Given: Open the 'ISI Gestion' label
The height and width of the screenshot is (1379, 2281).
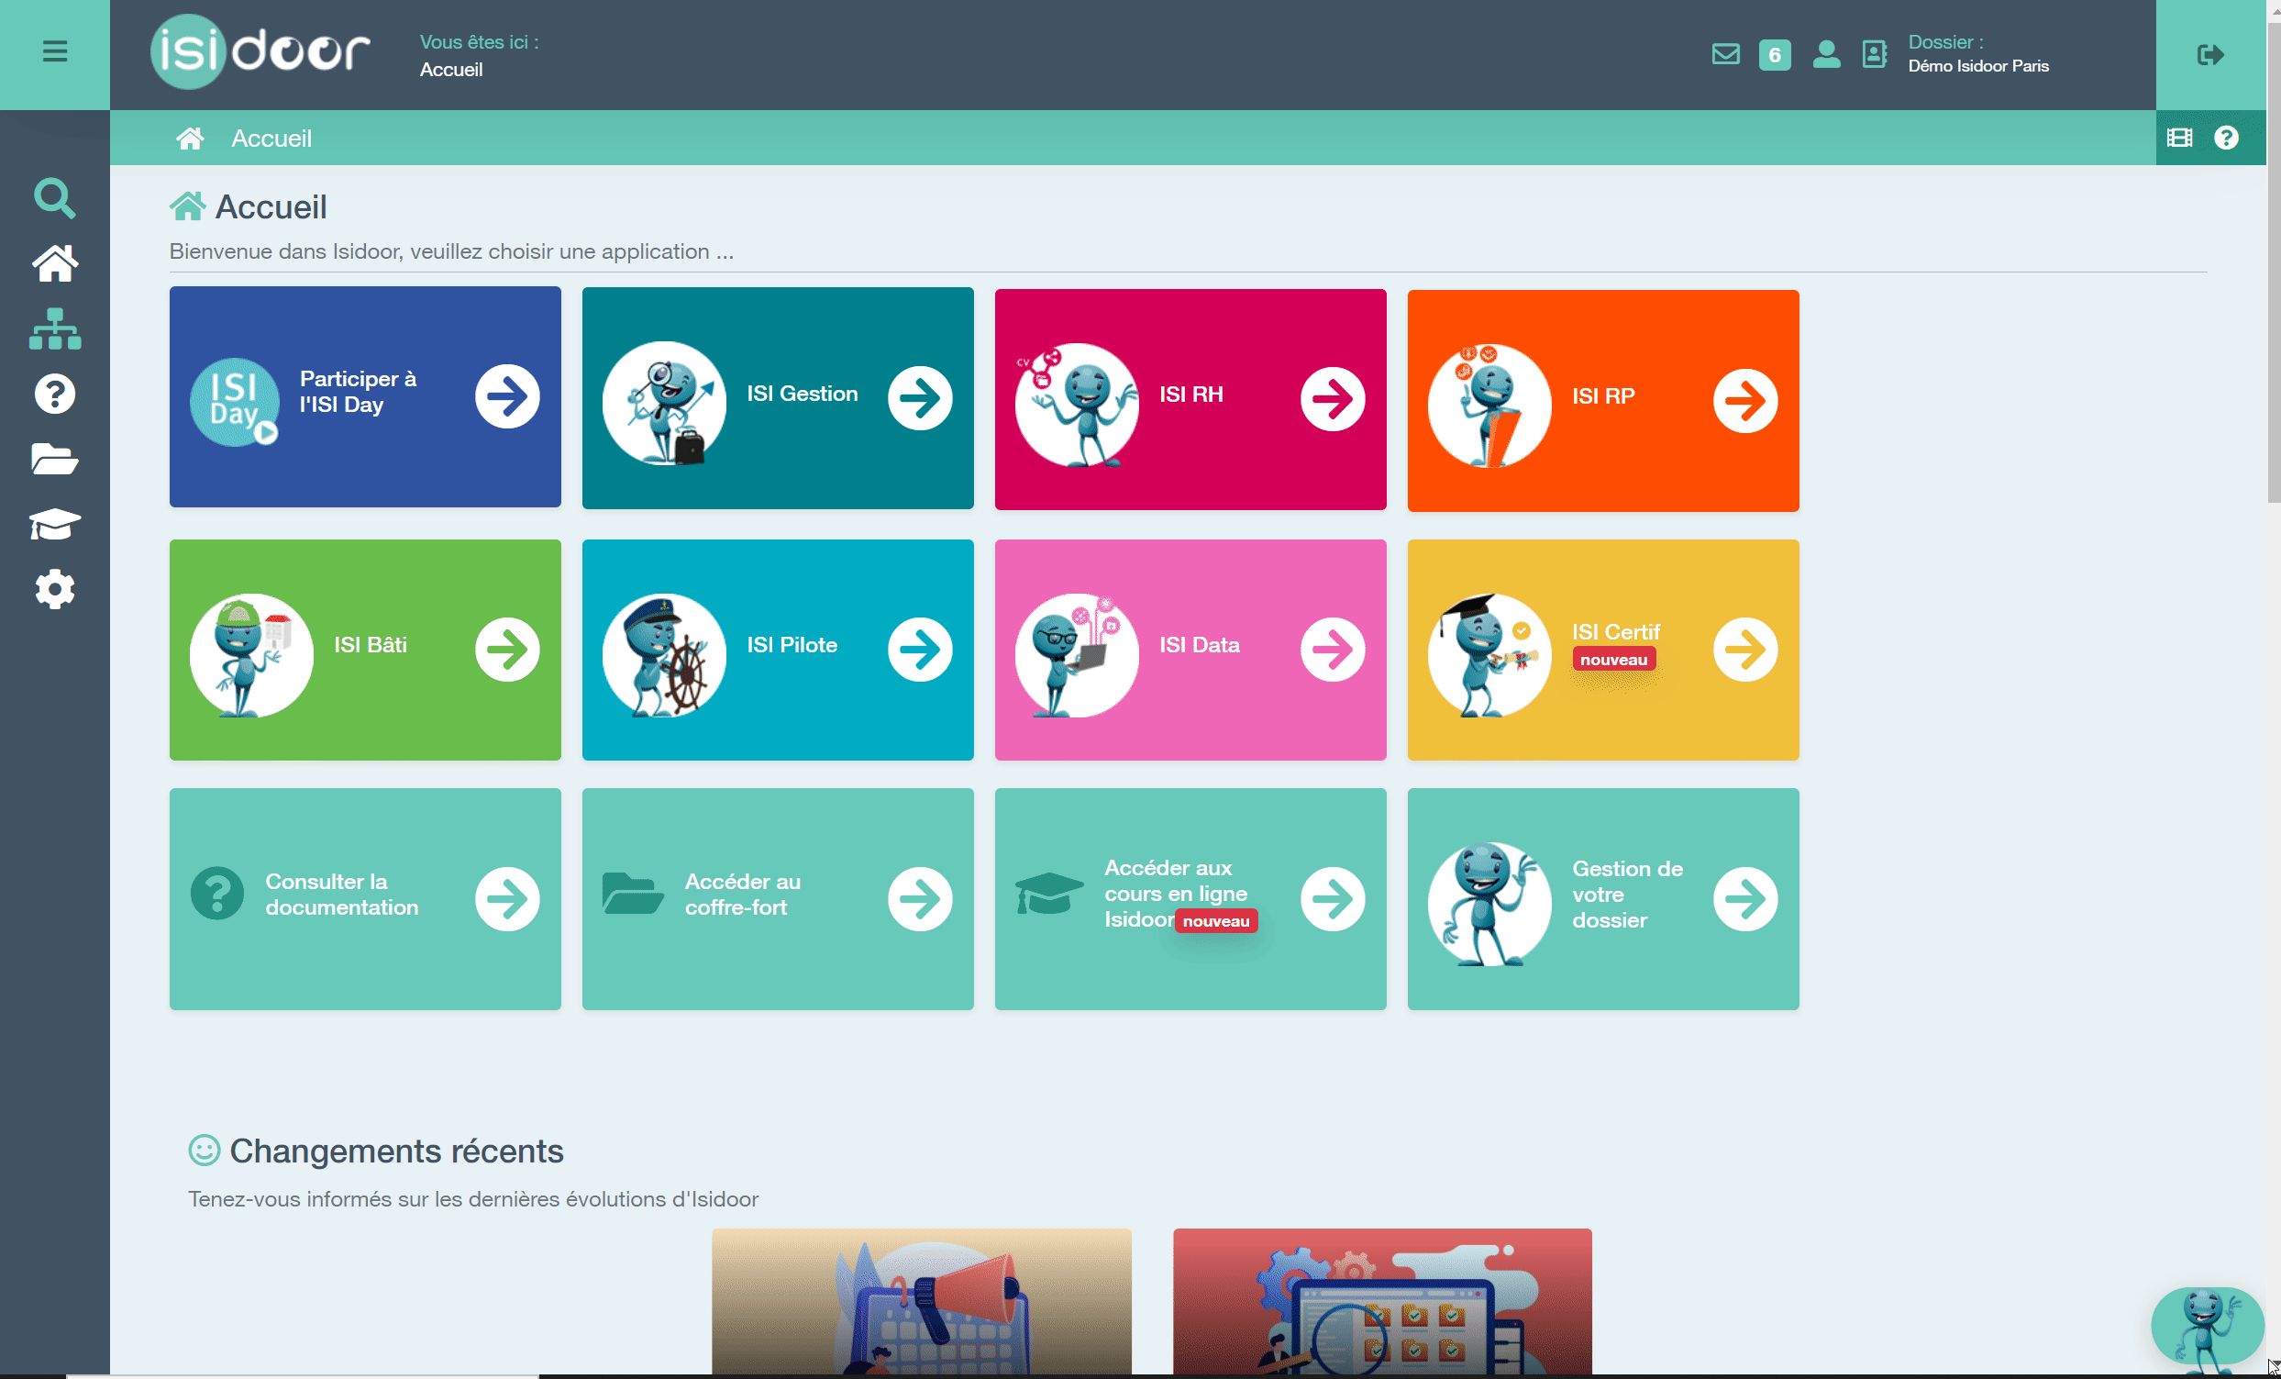Looking at the screenshot, I should (x=803, y=394).
